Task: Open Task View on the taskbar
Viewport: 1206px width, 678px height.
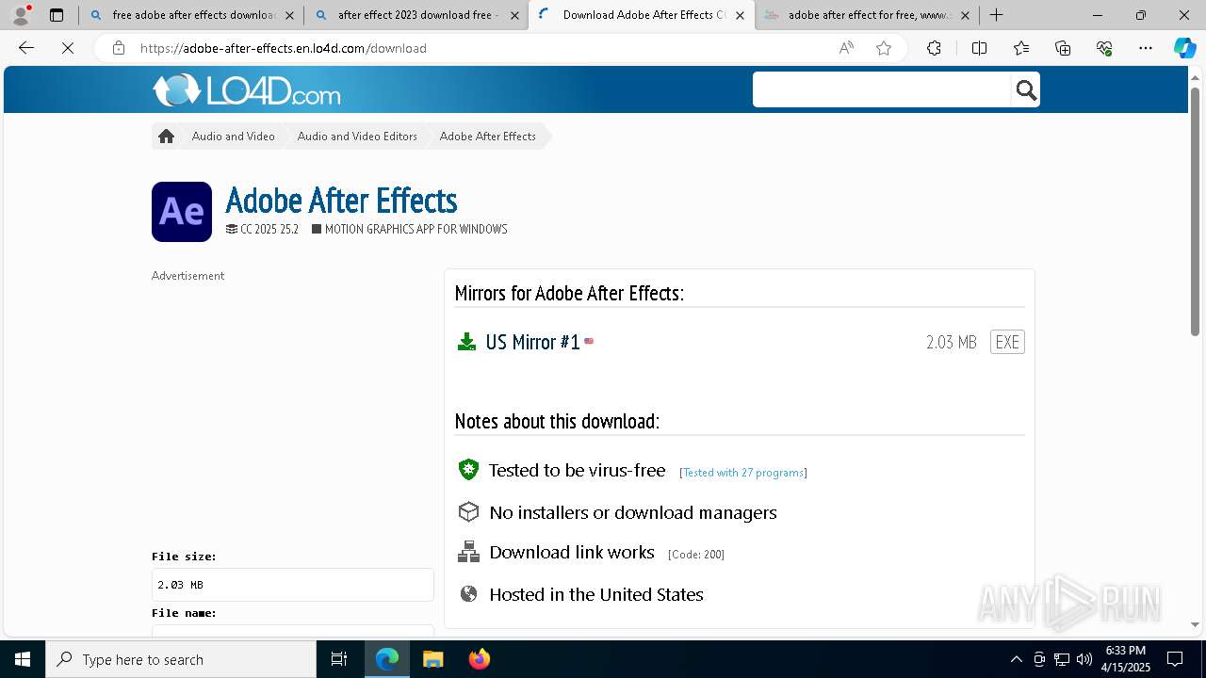Action: point(339,659)
